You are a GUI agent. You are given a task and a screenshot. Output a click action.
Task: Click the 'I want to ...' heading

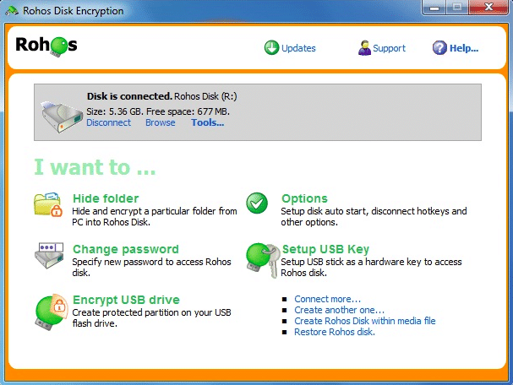(x=95, y=167)
